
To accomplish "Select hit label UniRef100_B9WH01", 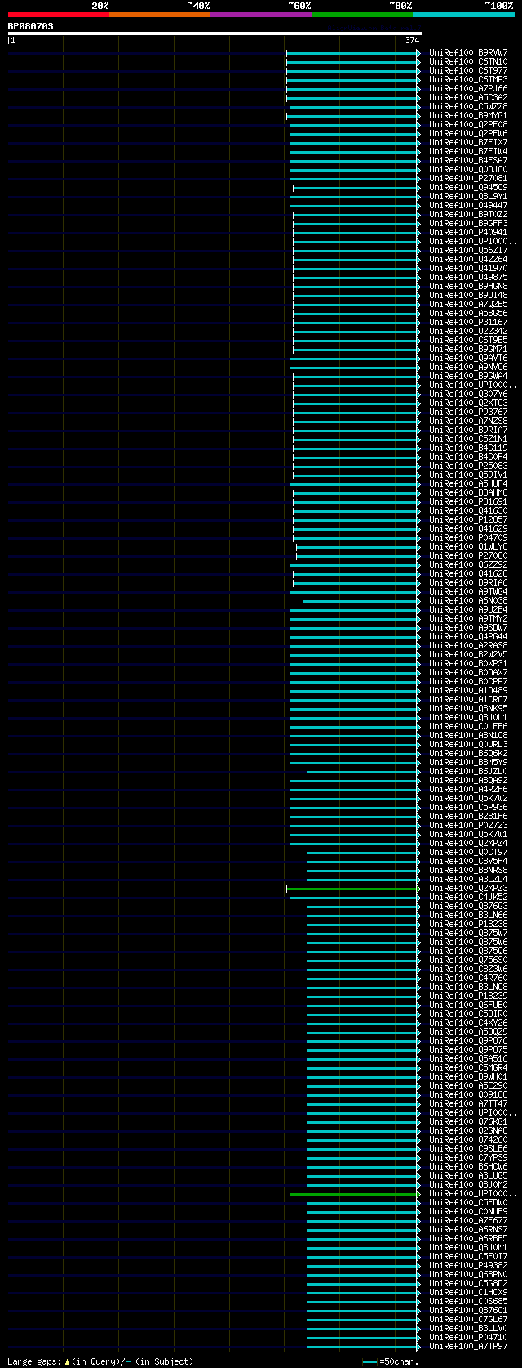I will click(x=468, y=1077).
